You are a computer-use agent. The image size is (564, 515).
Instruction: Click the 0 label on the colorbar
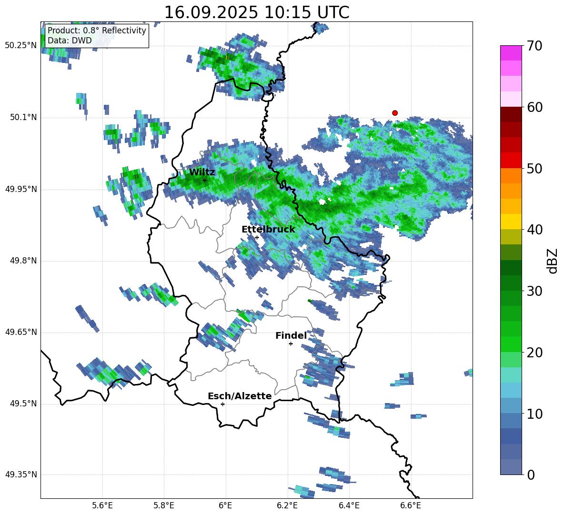click(x=530, y=475)
